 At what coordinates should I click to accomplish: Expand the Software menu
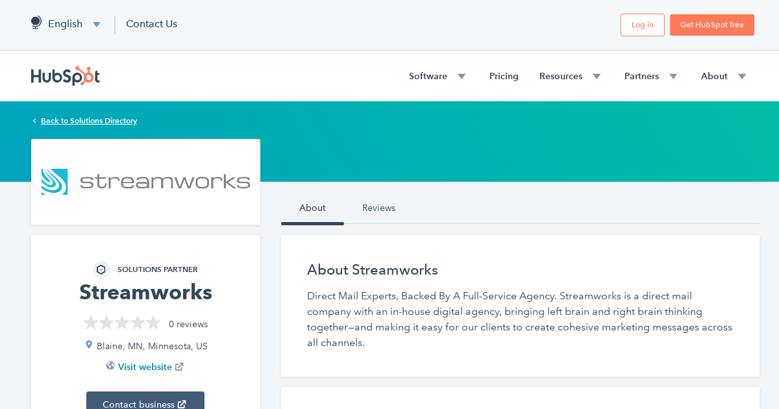437,76
